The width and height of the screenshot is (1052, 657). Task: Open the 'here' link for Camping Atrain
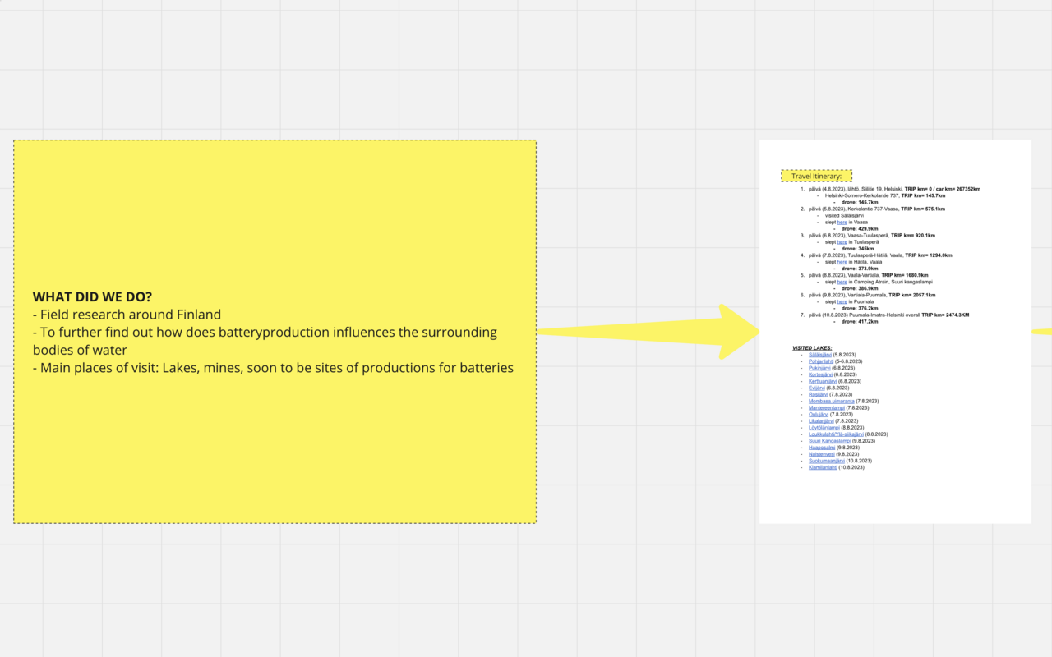coord(842,282)
